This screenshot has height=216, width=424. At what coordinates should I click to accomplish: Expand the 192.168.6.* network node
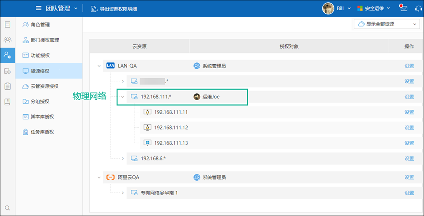point(123,158)
